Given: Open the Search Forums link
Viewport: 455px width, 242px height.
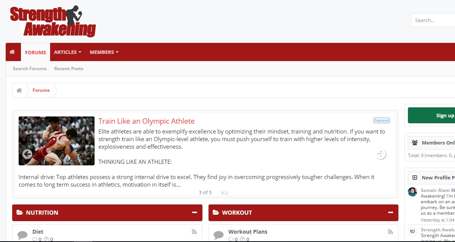Looking at the screenshot, I should coord(30,69).
